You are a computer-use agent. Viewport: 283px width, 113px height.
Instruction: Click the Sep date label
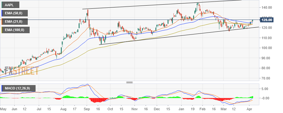pos(87,109)
